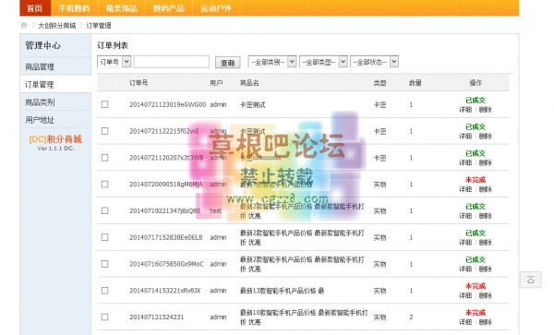Open 详细 for order 20140716075850Gx9MoC
Image resolution: width=554 pixels, height=335 pixels.
point(465,269)
